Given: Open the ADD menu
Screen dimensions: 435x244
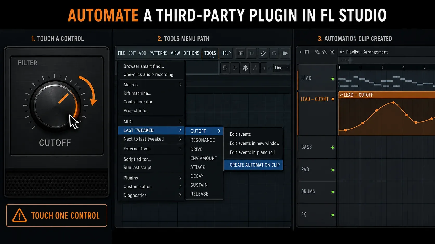Looking at the screenshot, I should 142,53.
